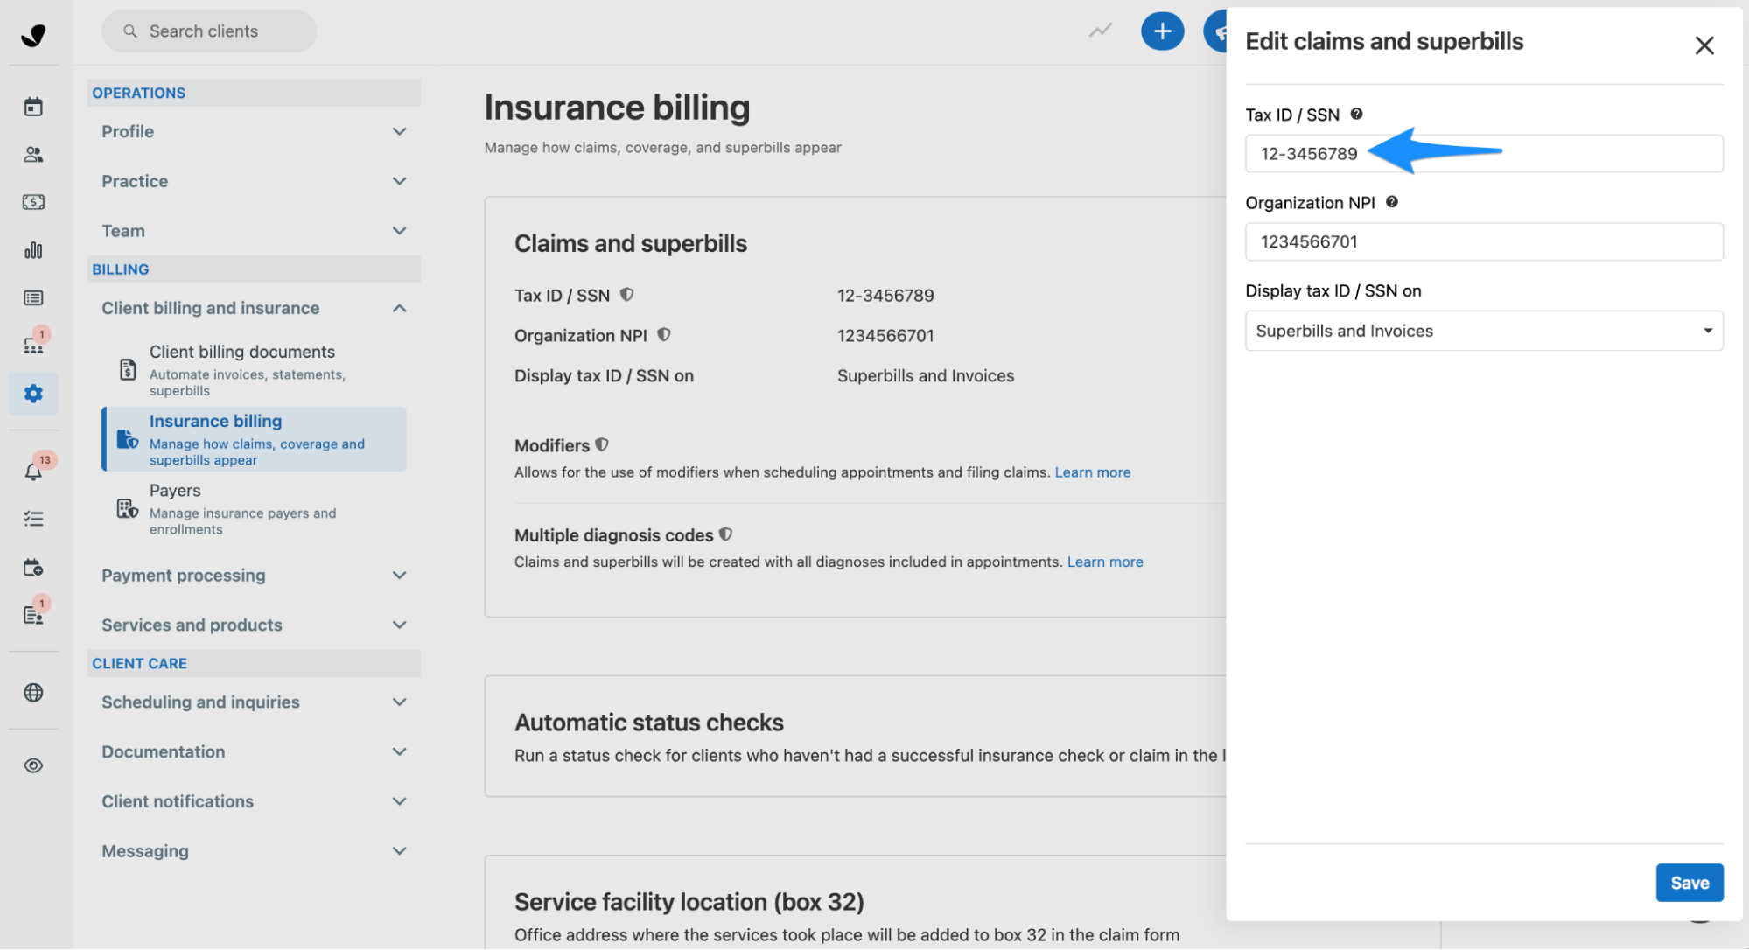Expand the Services and products section
1749x950 pixels.
(x=254, y=625)
